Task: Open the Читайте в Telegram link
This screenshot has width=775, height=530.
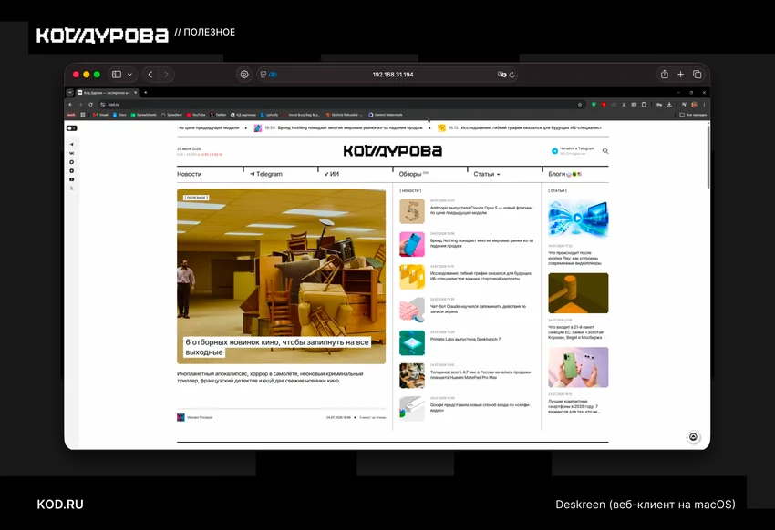Action: (x=573, y=151)
